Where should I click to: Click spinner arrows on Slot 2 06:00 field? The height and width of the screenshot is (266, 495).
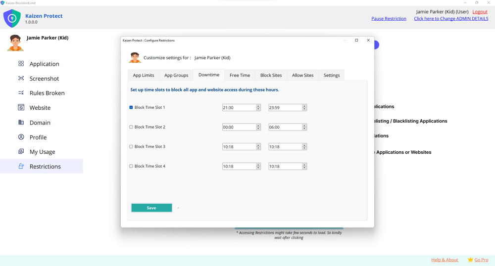[304, 127]
